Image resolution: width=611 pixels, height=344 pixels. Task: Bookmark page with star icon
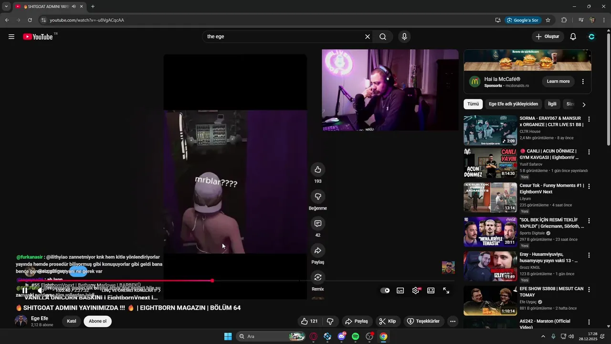[x=548, y=20]
